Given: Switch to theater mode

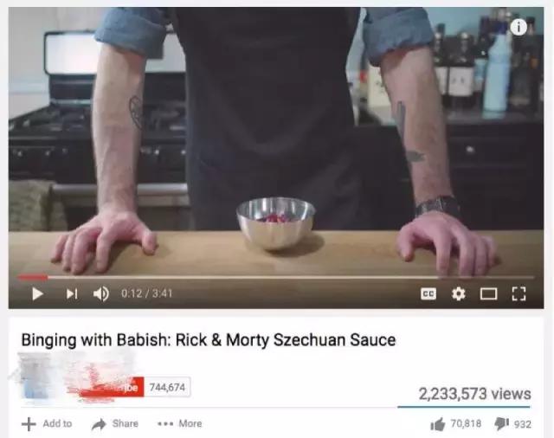Looking at the screenshot, I should click(488, 294).
